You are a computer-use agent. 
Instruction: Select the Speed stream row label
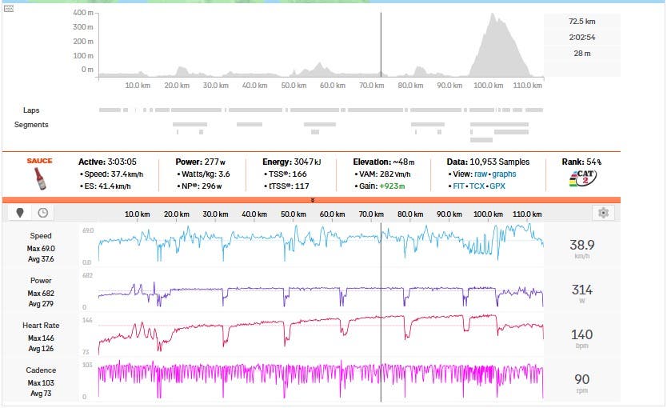[41, 236]
